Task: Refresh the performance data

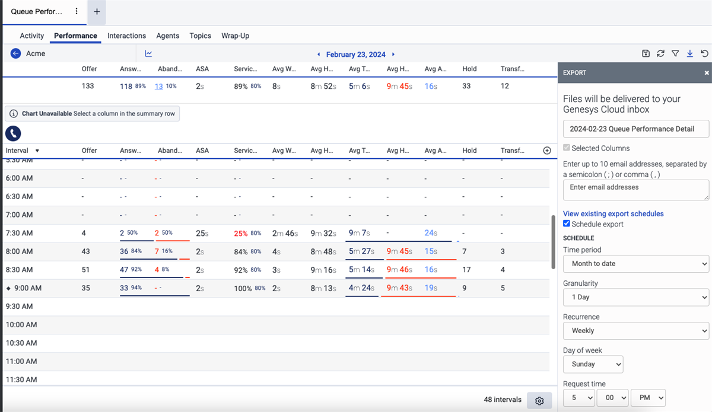Action: pyautogui.click(x=660, y=53)
